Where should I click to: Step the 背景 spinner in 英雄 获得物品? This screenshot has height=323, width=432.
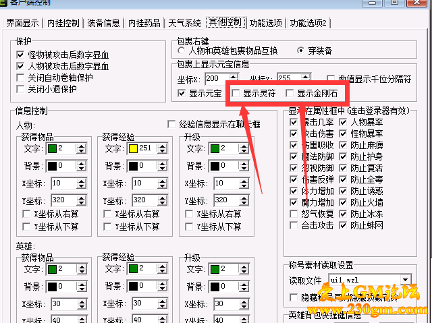[82, 287]
